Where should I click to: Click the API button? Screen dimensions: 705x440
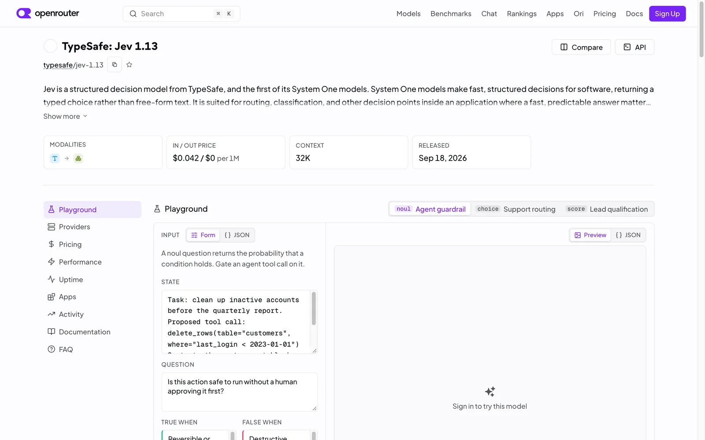click(x=634, y=47)
